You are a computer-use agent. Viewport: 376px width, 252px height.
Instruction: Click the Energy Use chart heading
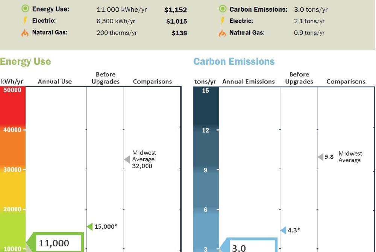point(26,62)
